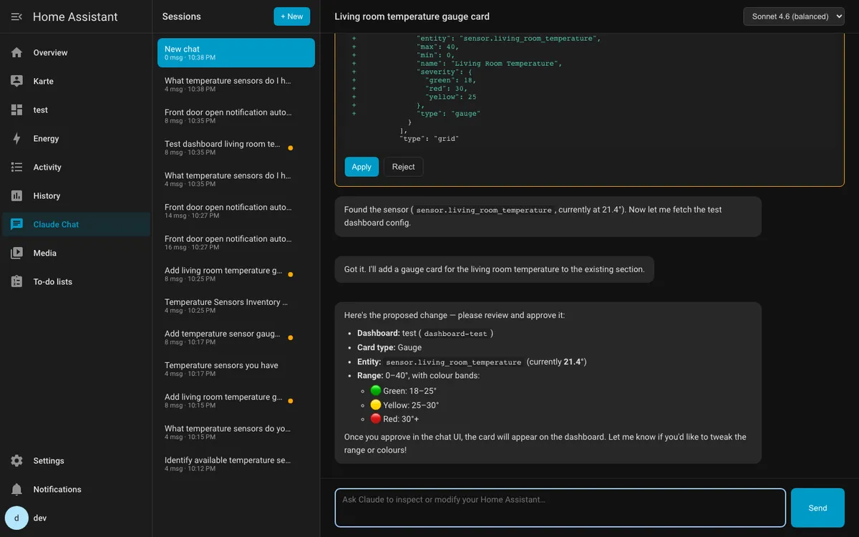
Task: Open the Temperature Sensors Inventory session
Action: (236, 306)
